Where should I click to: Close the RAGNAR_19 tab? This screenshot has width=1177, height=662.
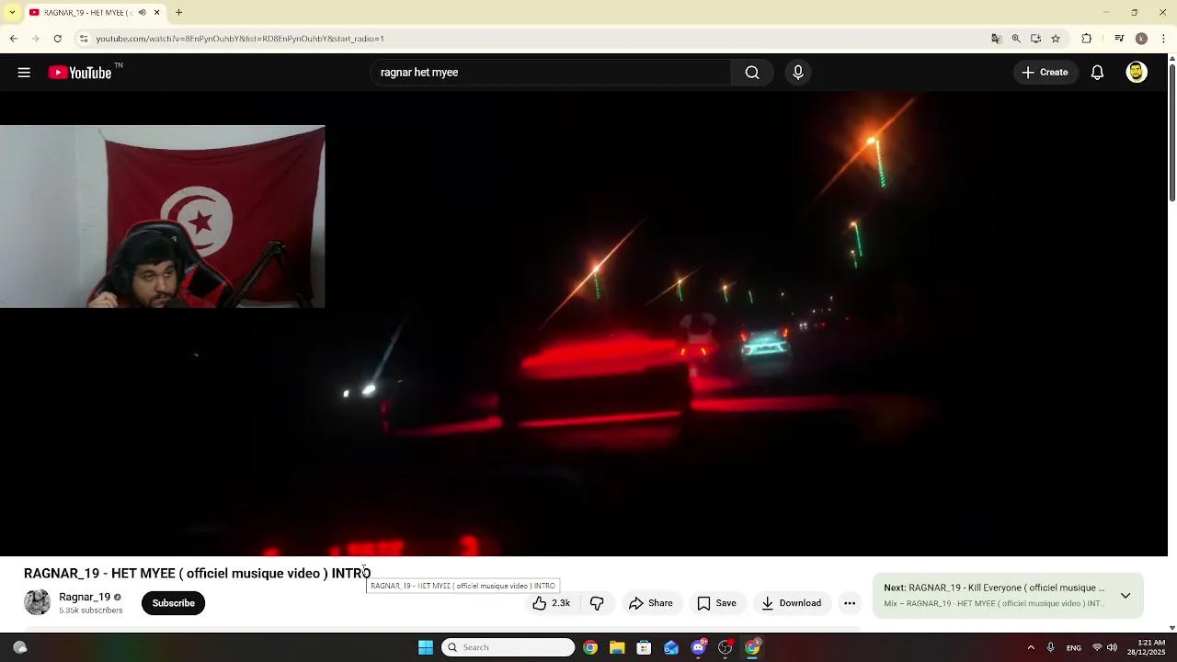pos(156,13)
